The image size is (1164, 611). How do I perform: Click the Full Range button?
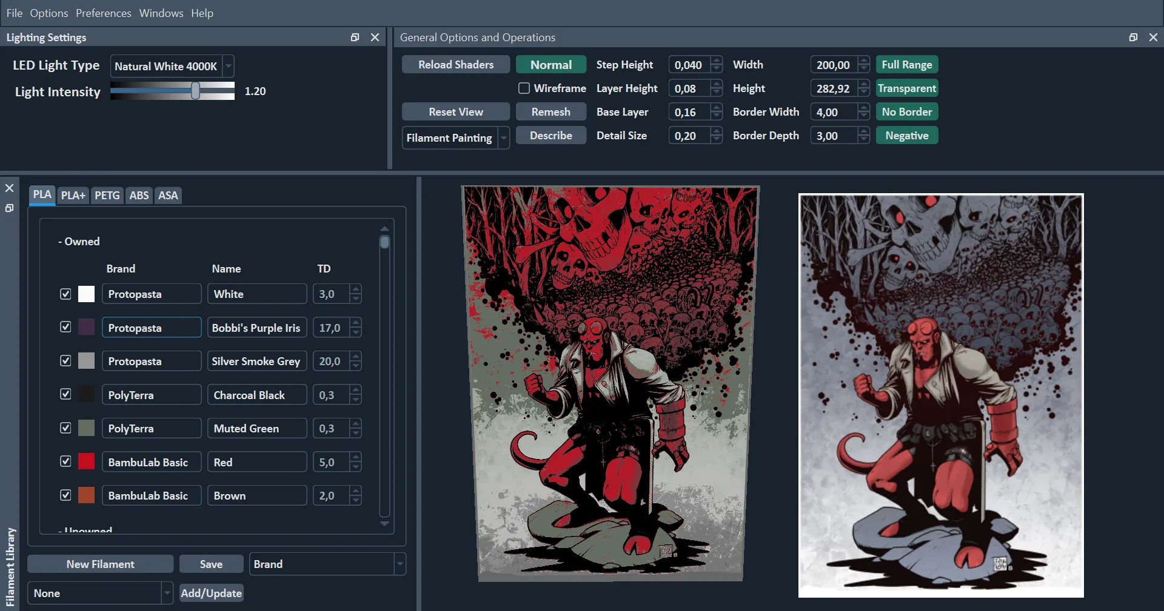pos(907,65)
